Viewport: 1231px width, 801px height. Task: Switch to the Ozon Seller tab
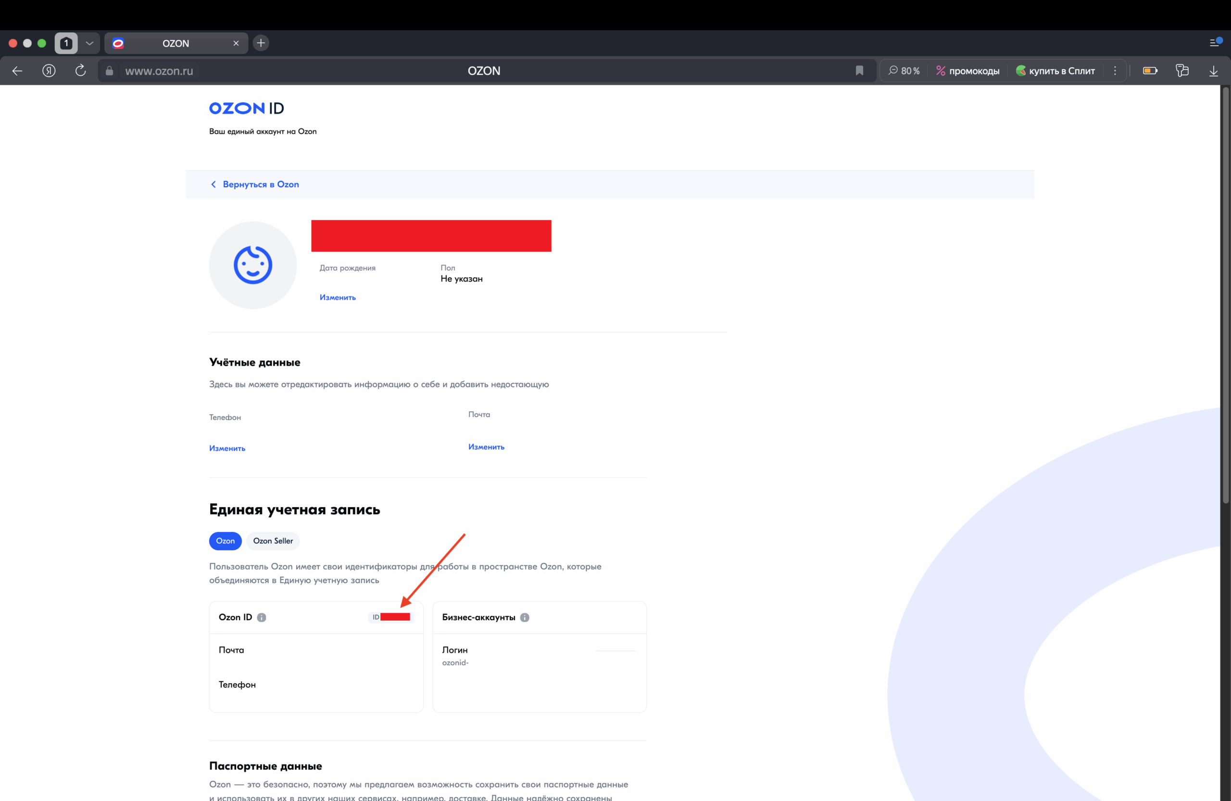tap(273, 541)
